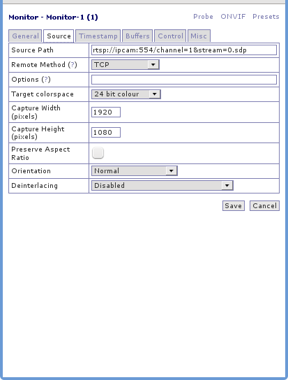Image resolution: width=288 pixels, height=380 pixels.
Task: Select the Control tab
Action: click(x=170, y=36)
